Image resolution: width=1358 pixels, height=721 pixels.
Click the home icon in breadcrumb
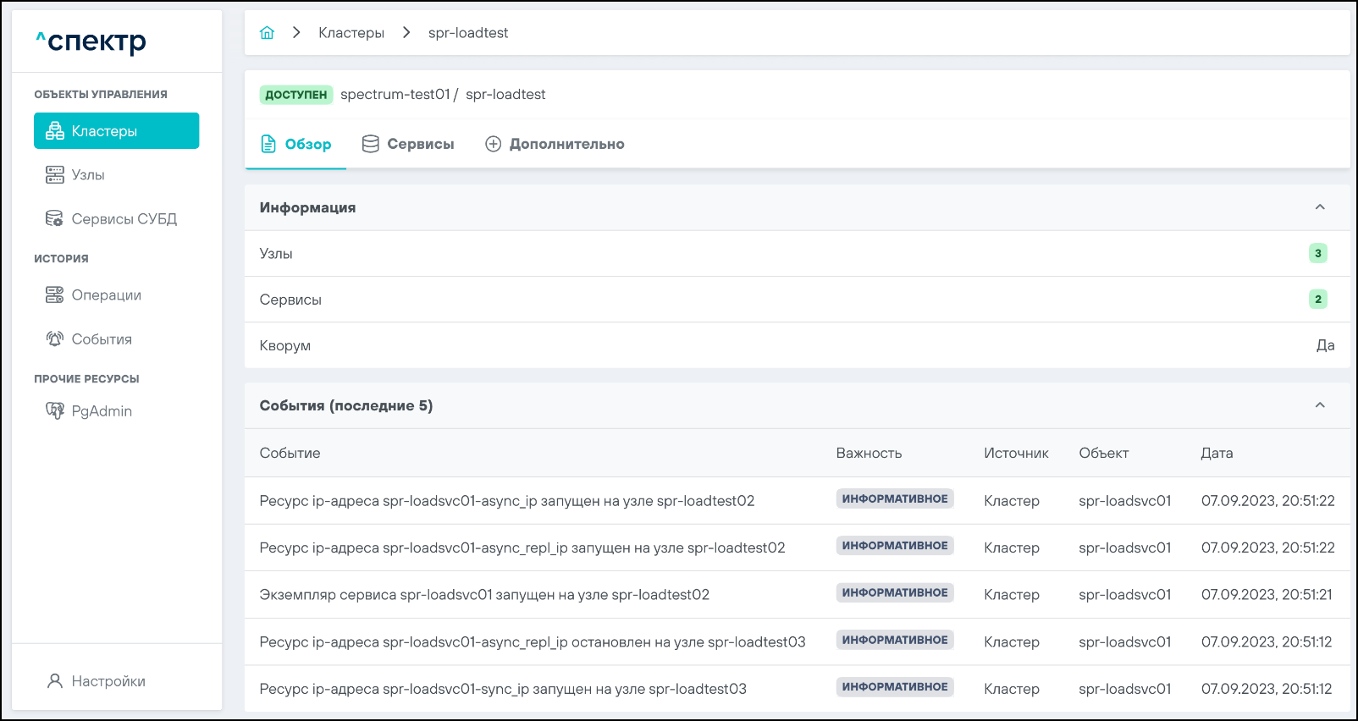(267, 33)
